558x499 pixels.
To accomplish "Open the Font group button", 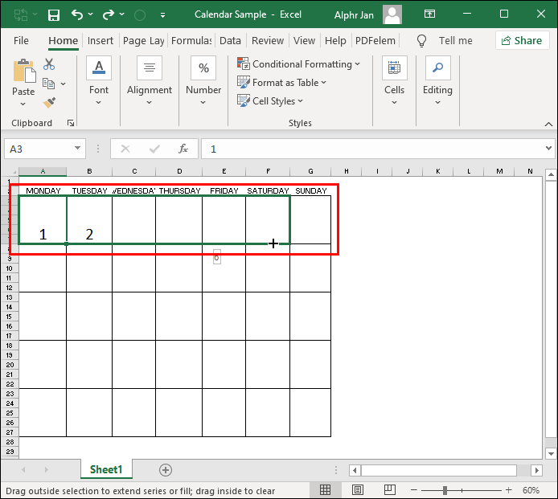I will pos(99,81).
